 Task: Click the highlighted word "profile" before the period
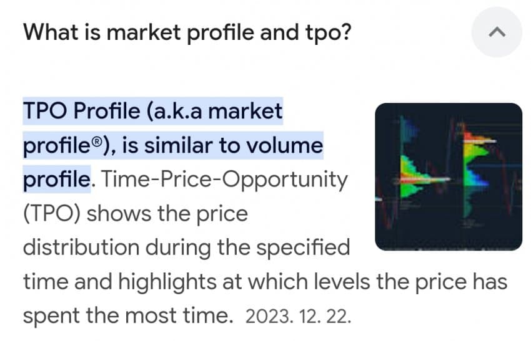click(x=56, y=180)
